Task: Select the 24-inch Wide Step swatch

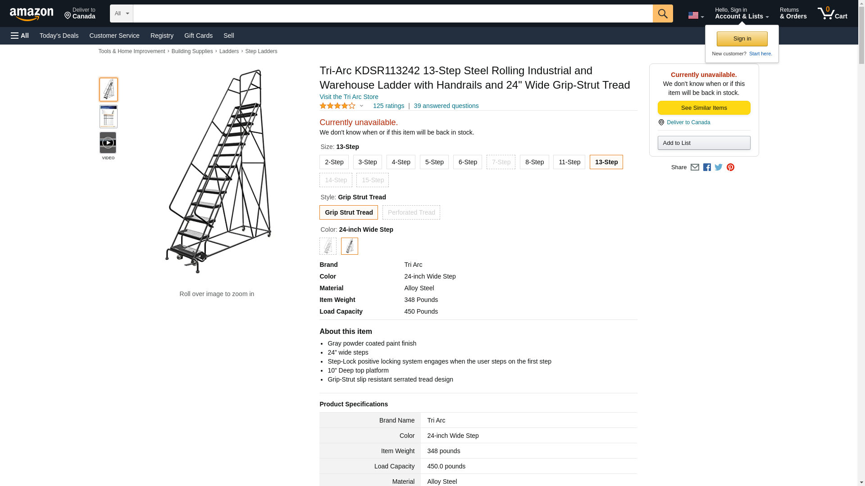Action: (x=349, y=246)
